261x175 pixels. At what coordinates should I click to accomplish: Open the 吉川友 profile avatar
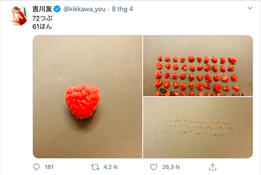coord(17,17)
